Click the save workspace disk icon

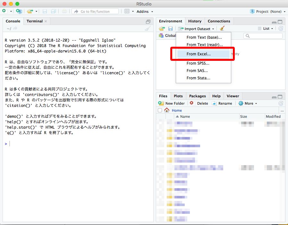(x=170, y=28)
